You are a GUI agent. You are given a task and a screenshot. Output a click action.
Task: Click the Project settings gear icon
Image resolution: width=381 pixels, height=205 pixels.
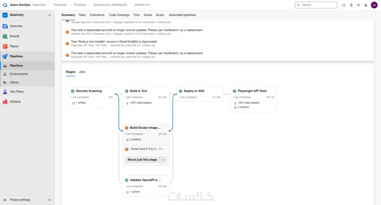(5, 200)
